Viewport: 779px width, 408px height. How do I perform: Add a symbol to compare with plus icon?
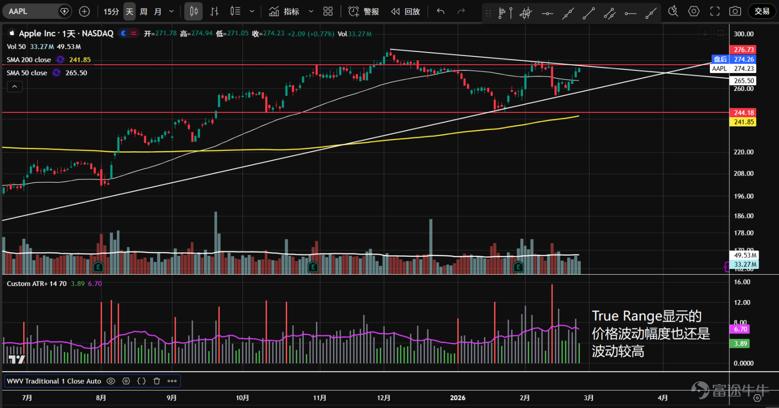pos(84,11)
